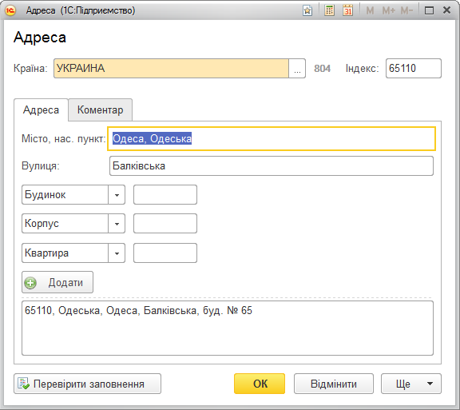
Task: Select the Адреса tab
Action: [x=41, y=109]
